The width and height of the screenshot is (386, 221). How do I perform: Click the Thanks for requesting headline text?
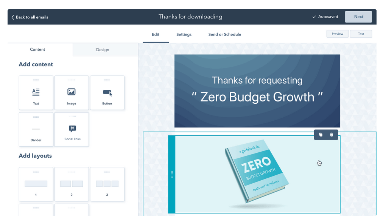coord(257,80)
